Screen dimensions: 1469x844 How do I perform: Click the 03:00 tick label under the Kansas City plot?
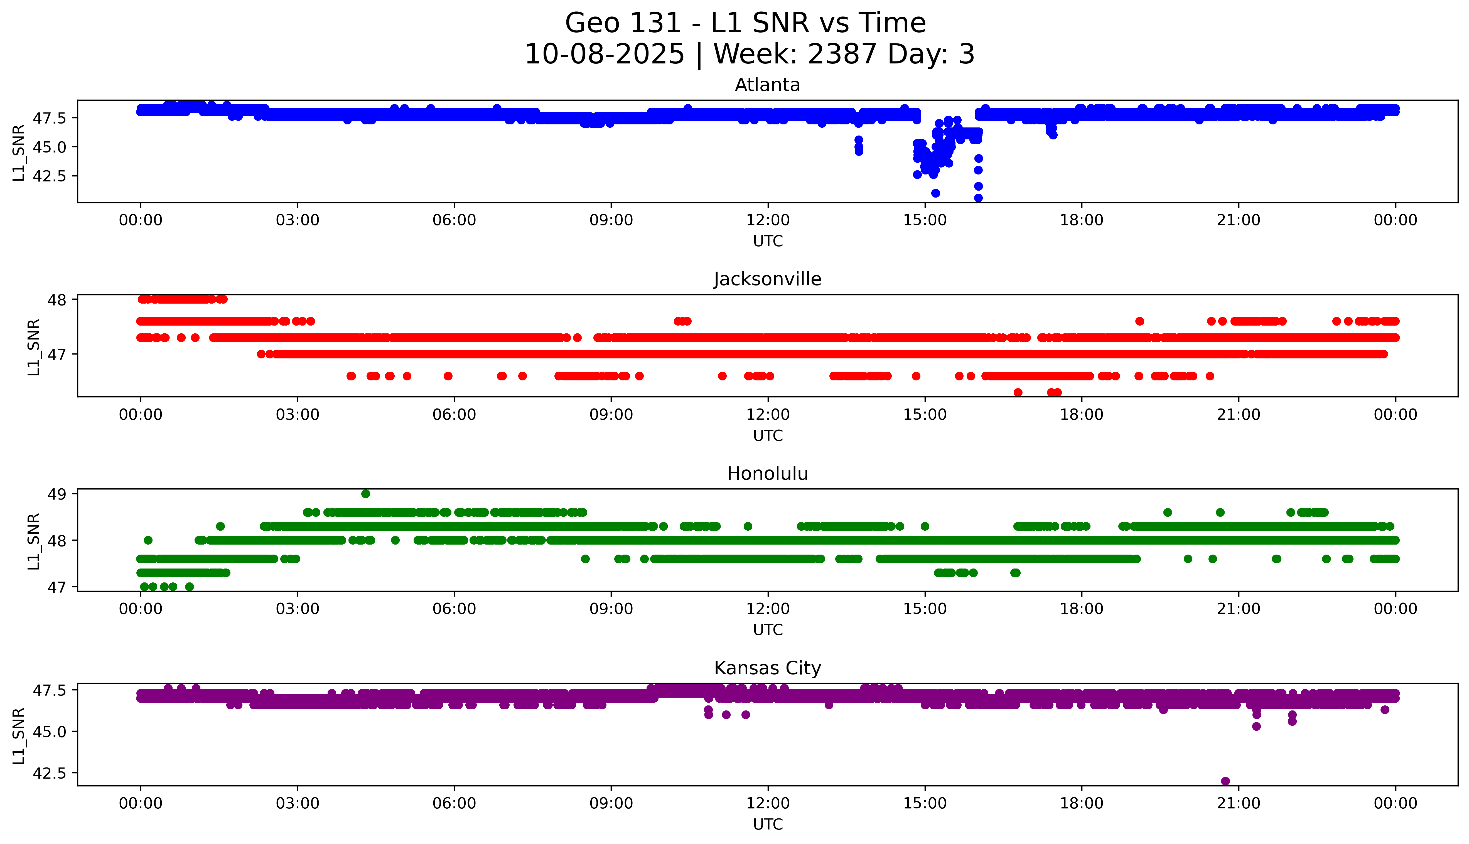298,803
